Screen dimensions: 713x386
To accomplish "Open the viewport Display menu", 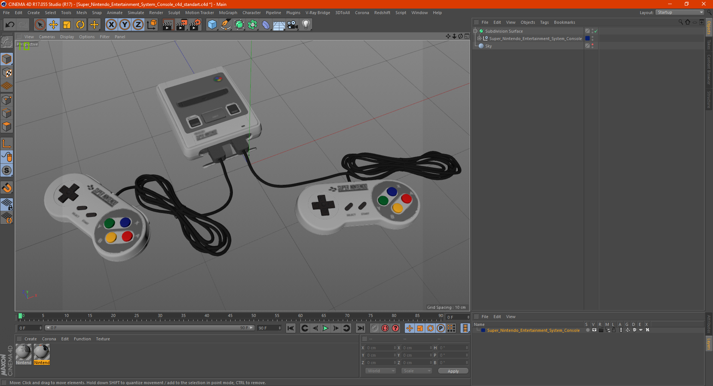I will point(67,37).
